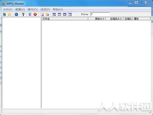Image resolution: width=153 pixels, height=115 pixels.
Task: Click the blue extract file icon
Action: point(30,14)
